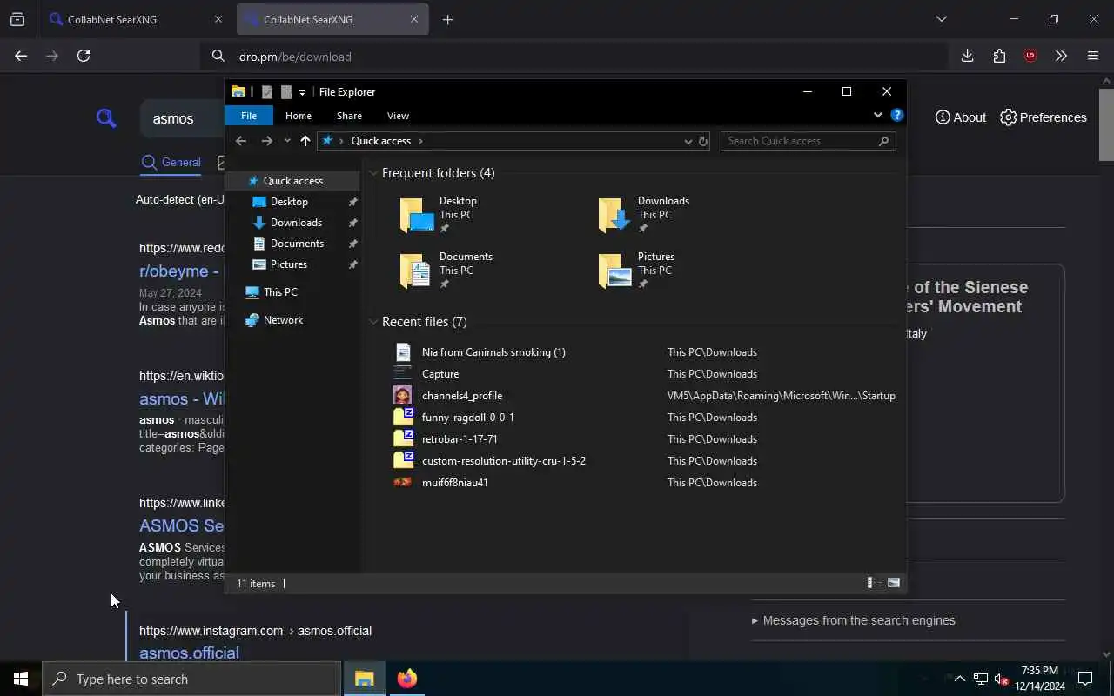Collapse the Recent files group
The height and width of the screenshot is (696, 1114).
coord(373,322)
